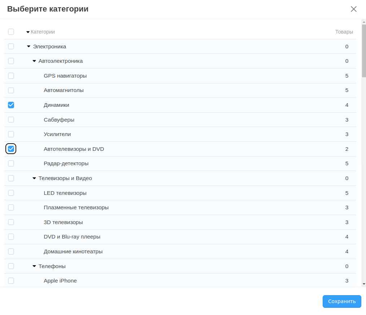Image resolution: width=366 pixels, height=315 pixels.
Task: Check the GPS навигаторы checkbox
Action: tap(11, 76)
